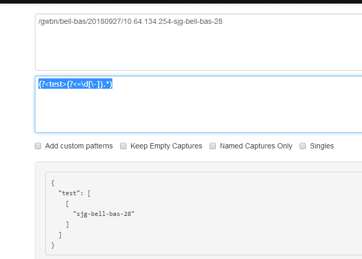
Task: Click the 'Singles' label text
Action: click(322, 146)
